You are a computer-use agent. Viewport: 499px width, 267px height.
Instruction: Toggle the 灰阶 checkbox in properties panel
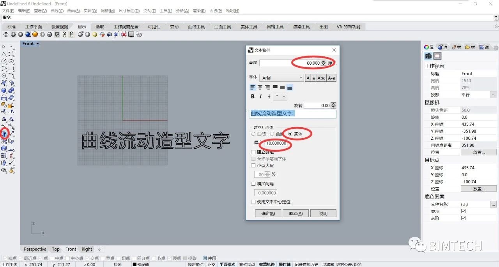pos(463,218)
